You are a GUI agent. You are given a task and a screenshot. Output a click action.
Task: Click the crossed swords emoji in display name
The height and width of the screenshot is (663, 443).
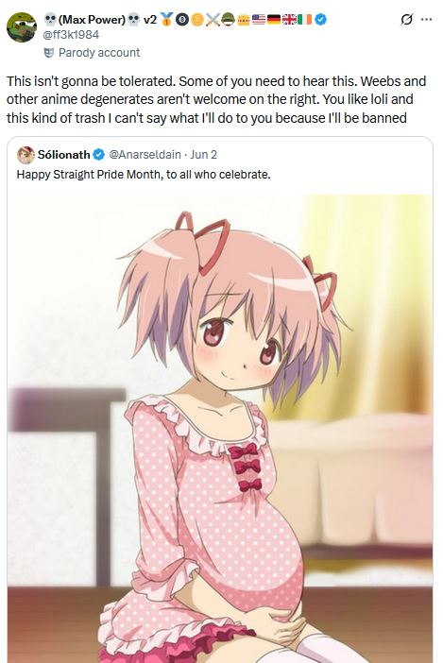[213, 20]
